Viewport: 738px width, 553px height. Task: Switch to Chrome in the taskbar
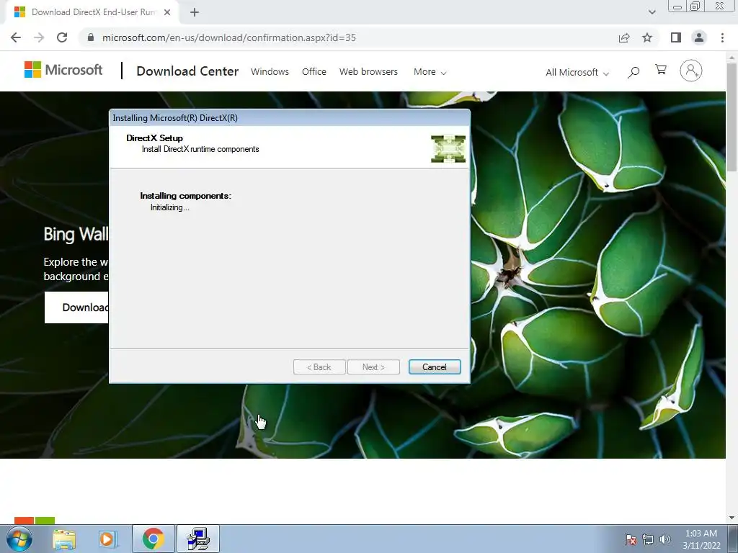(x=154, y=539)
